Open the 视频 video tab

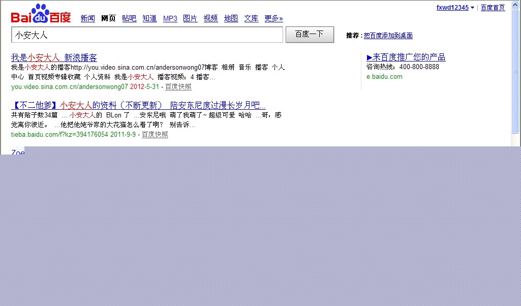[x=210, y=18]
